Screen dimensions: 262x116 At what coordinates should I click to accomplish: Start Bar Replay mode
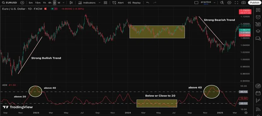(x=134, y=3)
